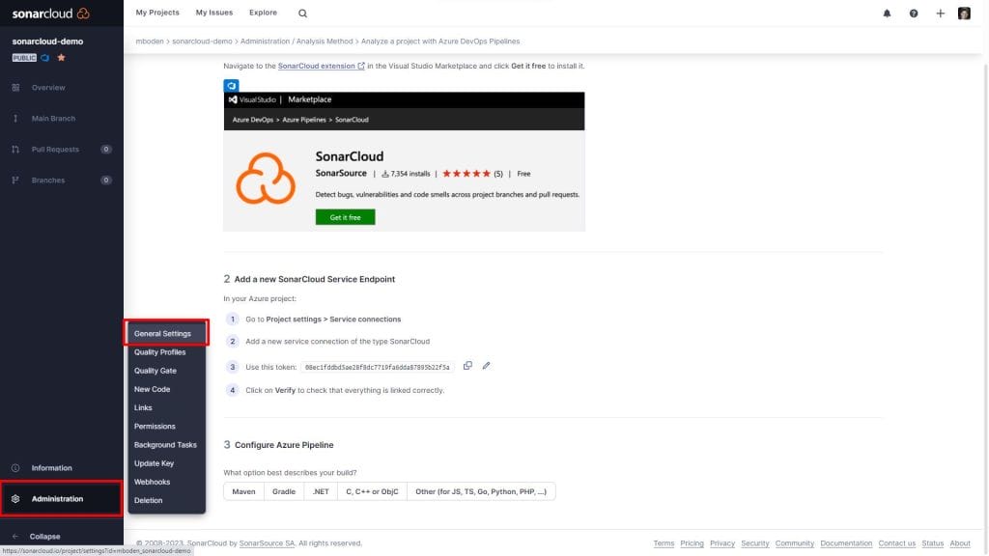Open Pull Requests in the sidebar

click(62, 150)
